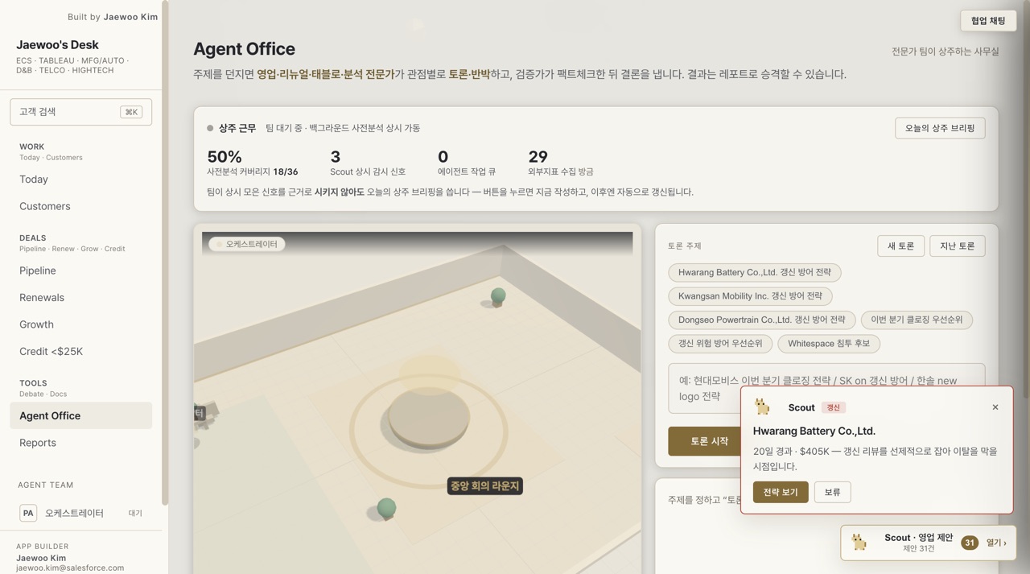Click the 토론 시작 button
The width and height of the screenshot is (1030, 574).
(x=709, y=441)
